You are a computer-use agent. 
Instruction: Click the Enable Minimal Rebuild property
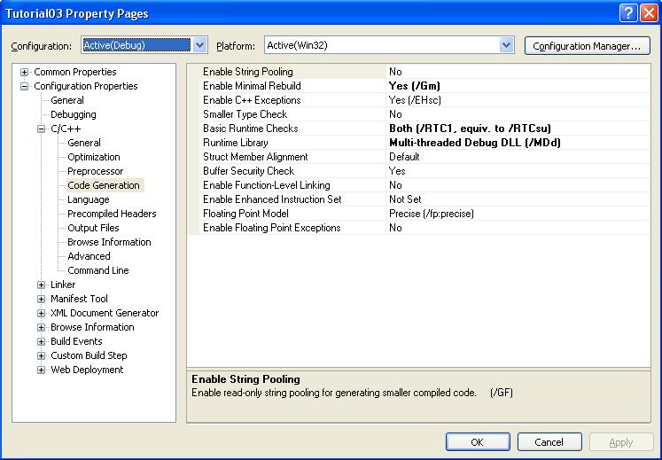[x=252, y=86]
